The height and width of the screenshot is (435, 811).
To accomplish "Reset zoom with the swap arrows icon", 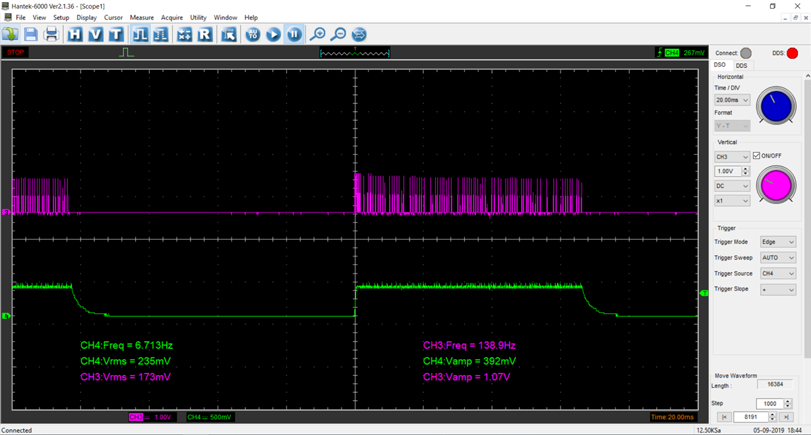I will pyautogui.click(x=359, y=34).
